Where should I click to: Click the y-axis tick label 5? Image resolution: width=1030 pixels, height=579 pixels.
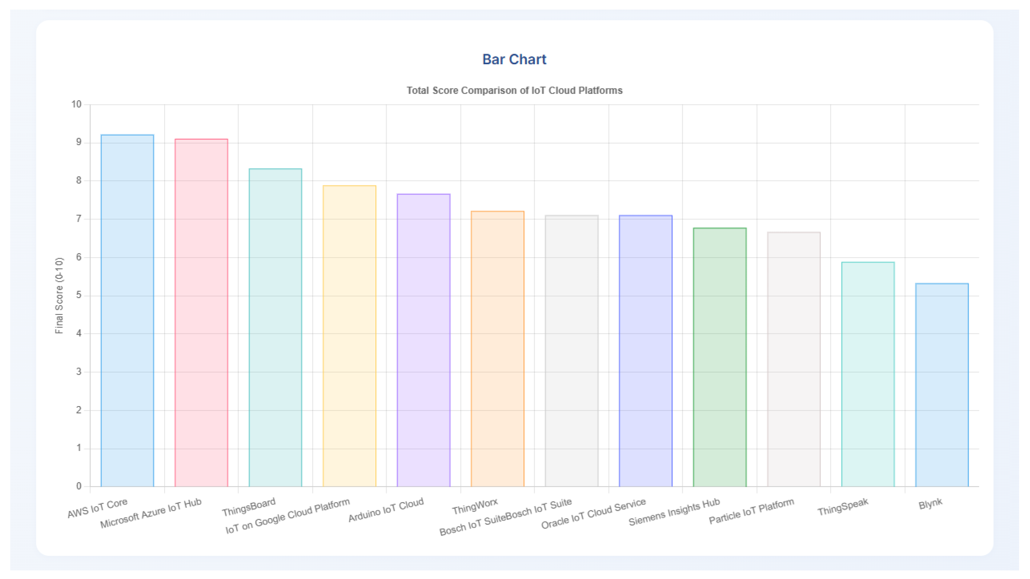(x=79, y=295)
